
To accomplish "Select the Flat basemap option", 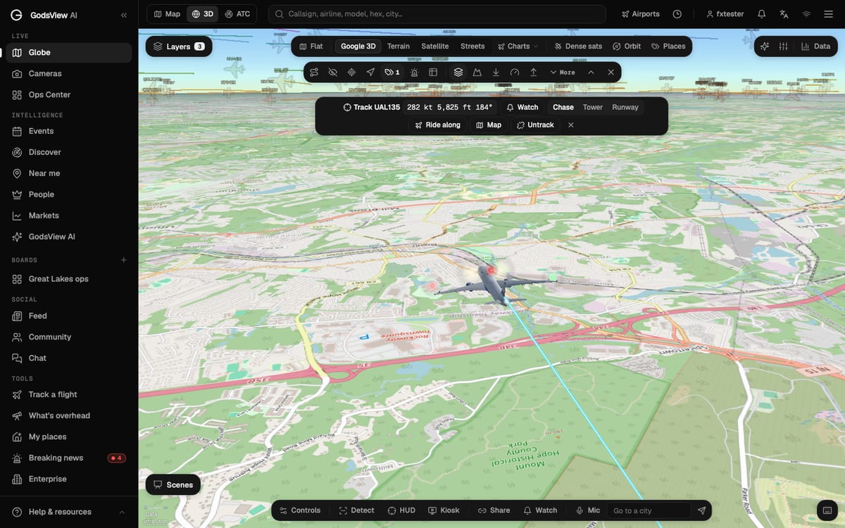I will 311,46.
